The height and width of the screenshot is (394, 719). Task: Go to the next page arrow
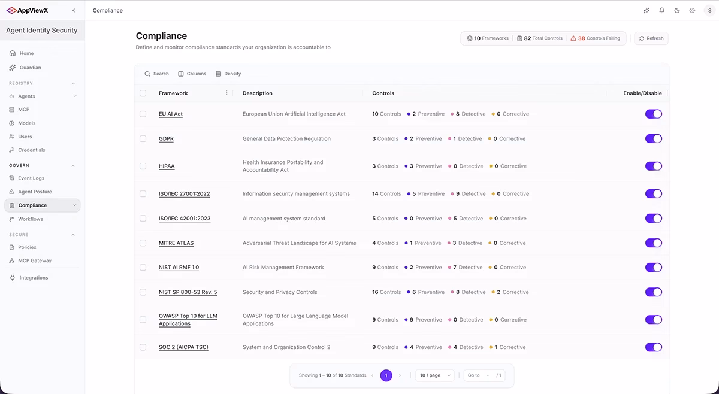400,375
